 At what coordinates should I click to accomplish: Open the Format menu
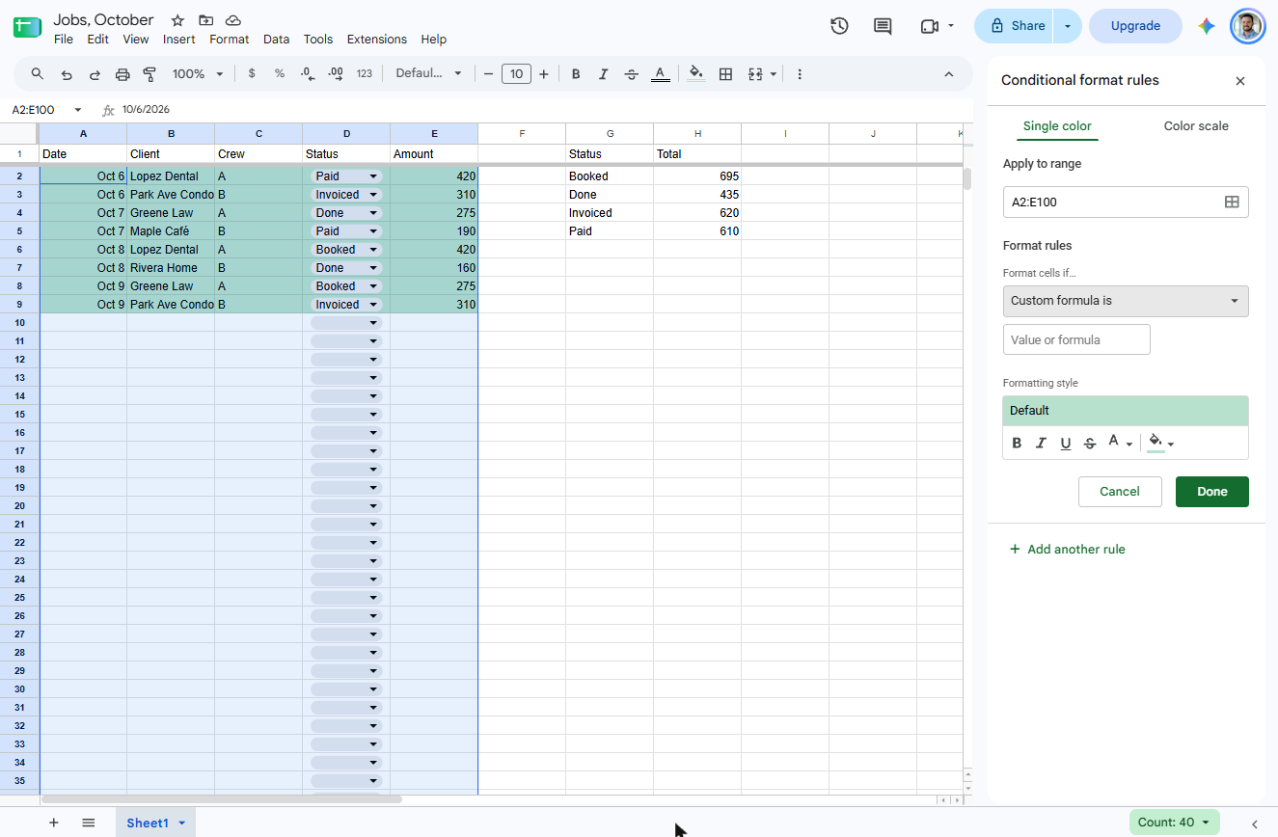pos(229,40)
